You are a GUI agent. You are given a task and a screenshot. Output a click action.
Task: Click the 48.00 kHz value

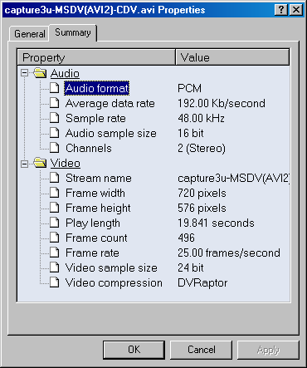pos(201,118)
